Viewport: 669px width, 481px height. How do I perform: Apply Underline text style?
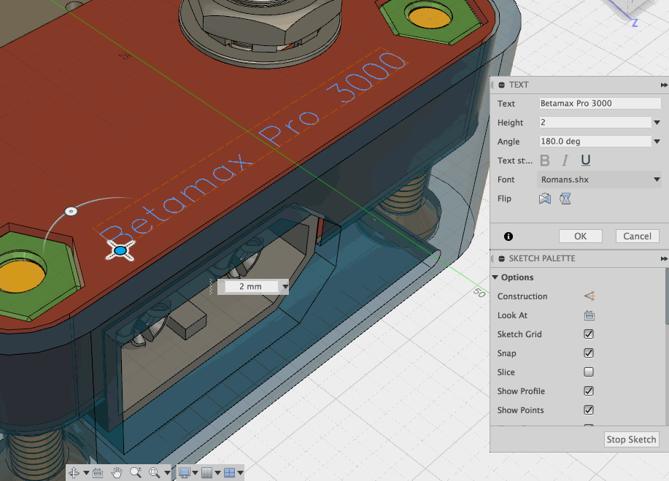[585, 161]
